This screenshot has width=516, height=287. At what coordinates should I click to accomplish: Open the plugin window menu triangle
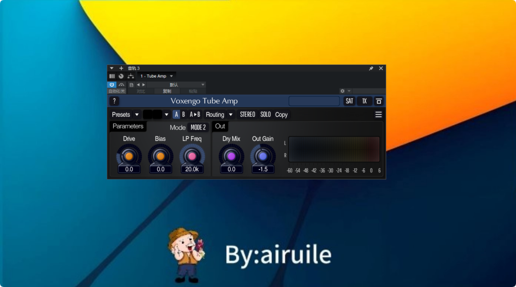pyautogui.click(x=111, y=68)
